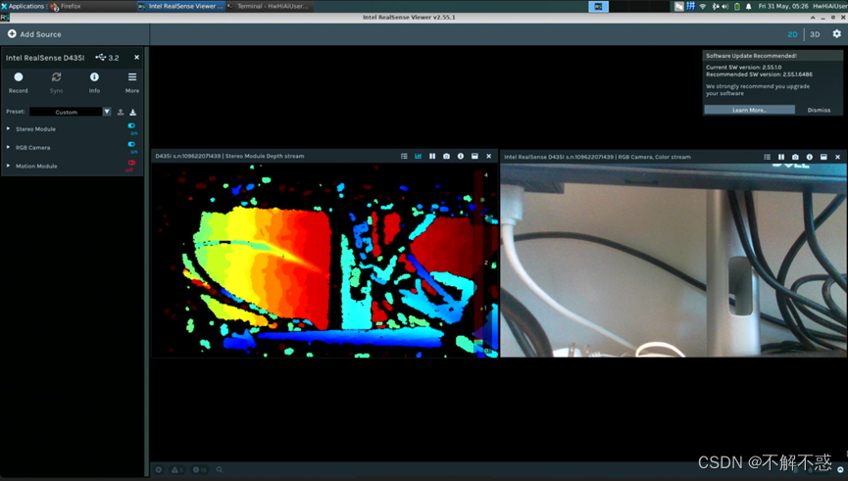Click the Bluetooth tray icon

pos(715,6)
